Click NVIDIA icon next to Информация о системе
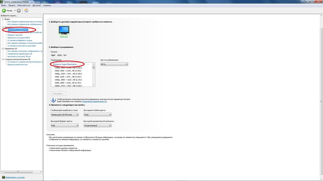Image resolution: width=323 pixels, height=181 pixels. click(3, 177)
